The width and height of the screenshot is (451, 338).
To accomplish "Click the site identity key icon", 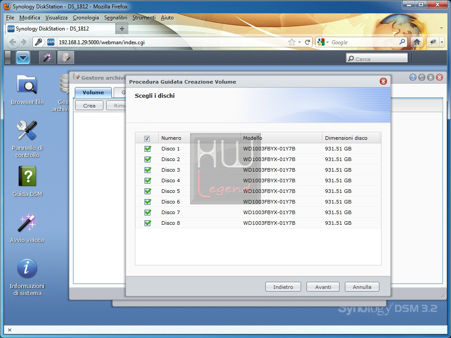I will [38, 42].
